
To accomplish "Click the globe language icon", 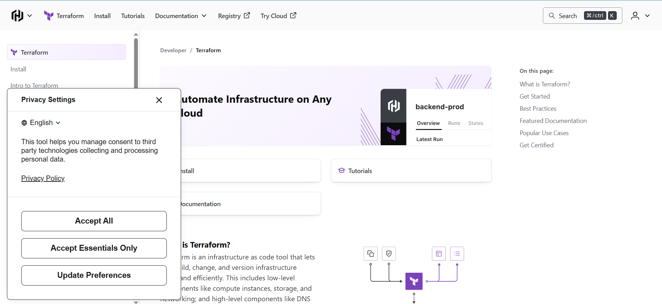I will click(x=24, y=123).
